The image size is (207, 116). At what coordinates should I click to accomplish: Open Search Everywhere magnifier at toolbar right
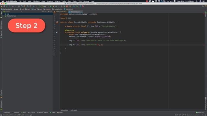(203, 6)
